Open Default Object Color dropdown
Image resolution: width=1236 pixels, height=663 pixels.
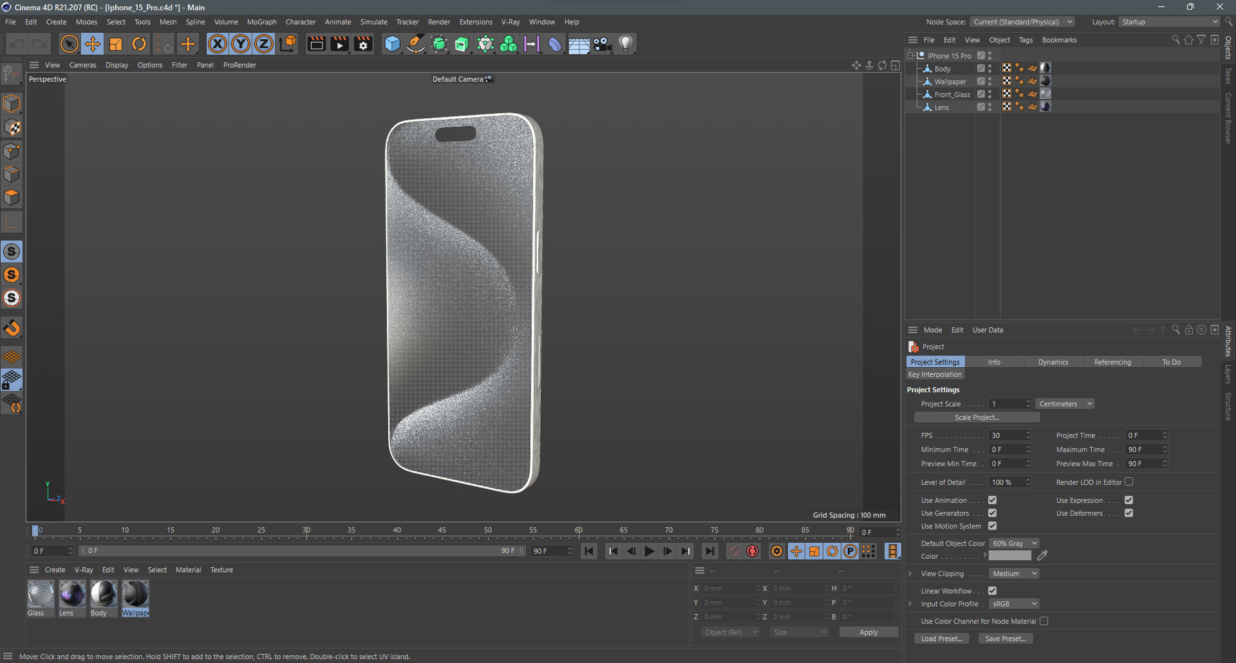pyautogui.click(x=1014, y=543)
